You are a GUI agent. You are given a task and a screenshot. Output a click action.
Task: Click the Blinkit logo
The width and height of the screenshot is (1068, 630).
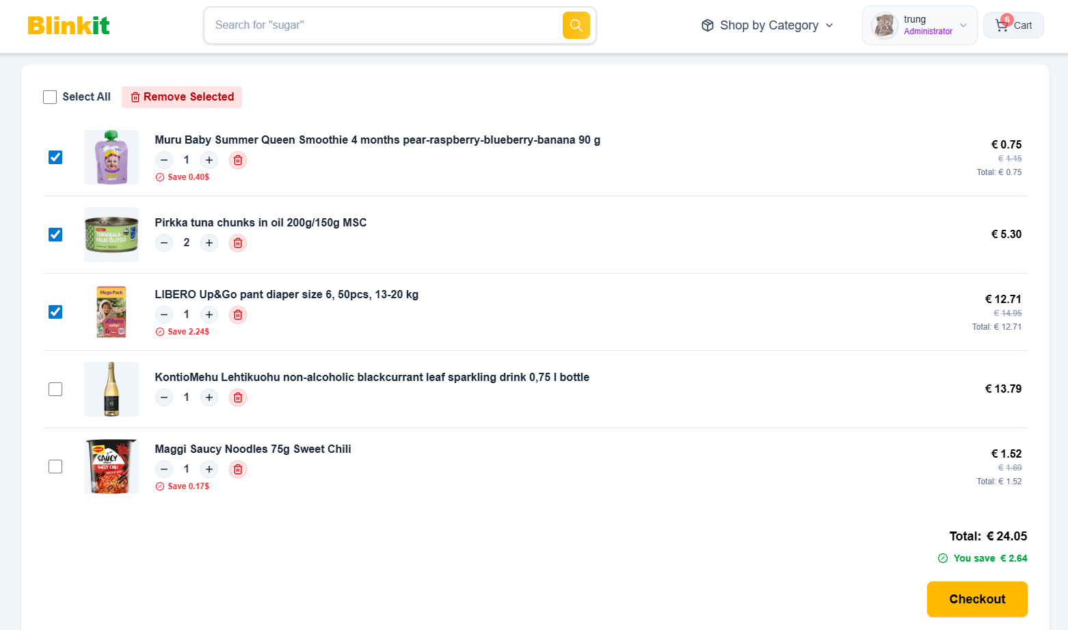[68, 25]
